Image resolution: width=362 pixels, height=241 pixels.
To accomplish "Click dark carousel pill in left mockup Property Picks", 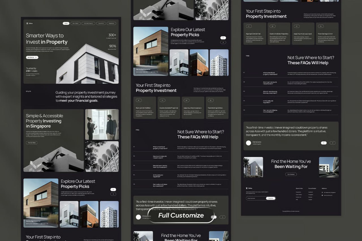I will [x=113, y=194].
